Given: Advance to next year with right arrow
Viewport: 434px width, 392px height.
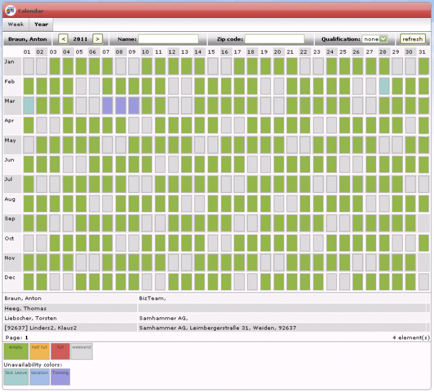Looking at the screenshot, I should (x=98, y=39).
